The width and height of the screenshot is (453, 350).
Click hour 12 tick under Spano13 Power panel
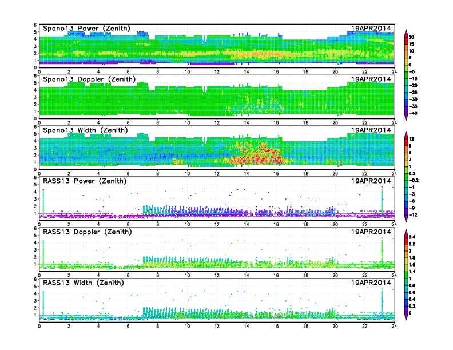coord(217,72)
